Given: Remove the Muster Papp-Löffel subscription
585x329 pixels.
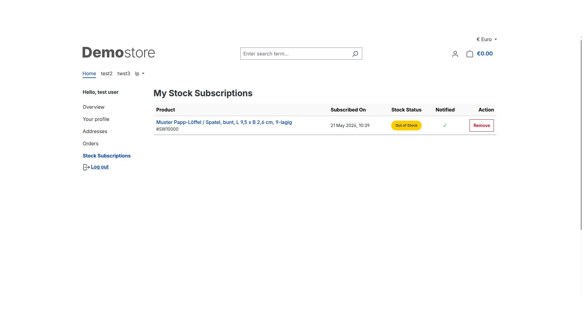Looking at the screenshot, I should coord(481,126).
